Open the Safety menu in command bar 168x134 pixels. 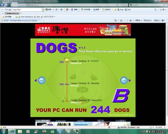tap(148, 20)
